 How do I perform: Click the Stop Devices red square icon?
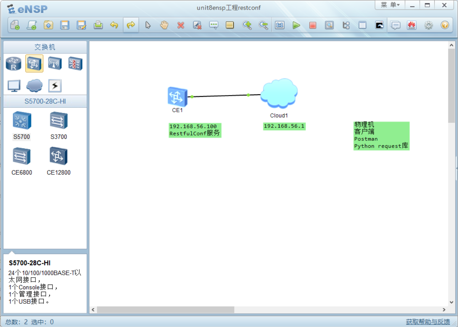pos(313,25)
